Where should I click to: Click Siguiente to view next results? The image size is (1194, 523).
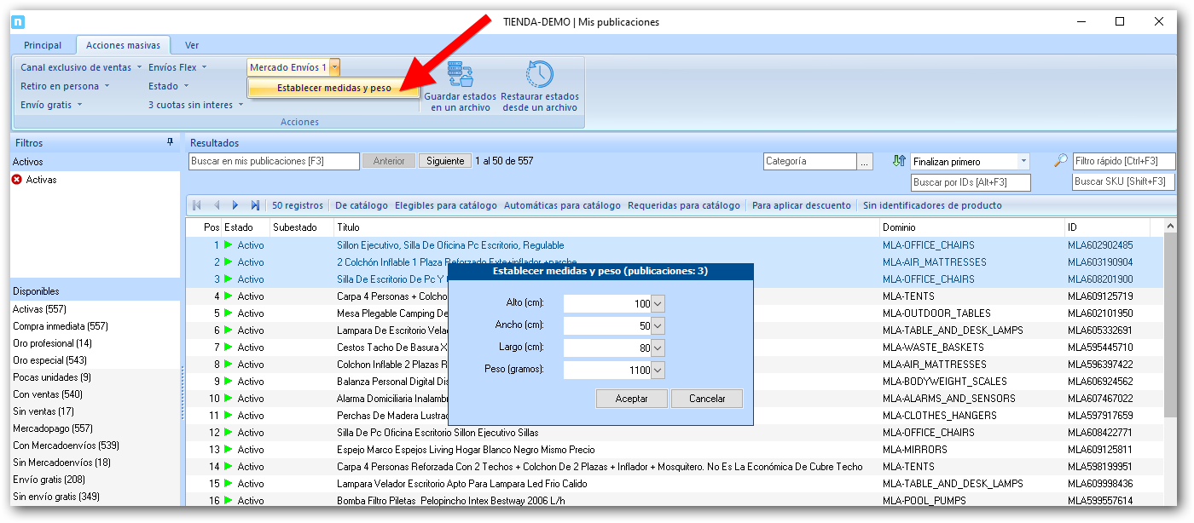pos(445,161)
